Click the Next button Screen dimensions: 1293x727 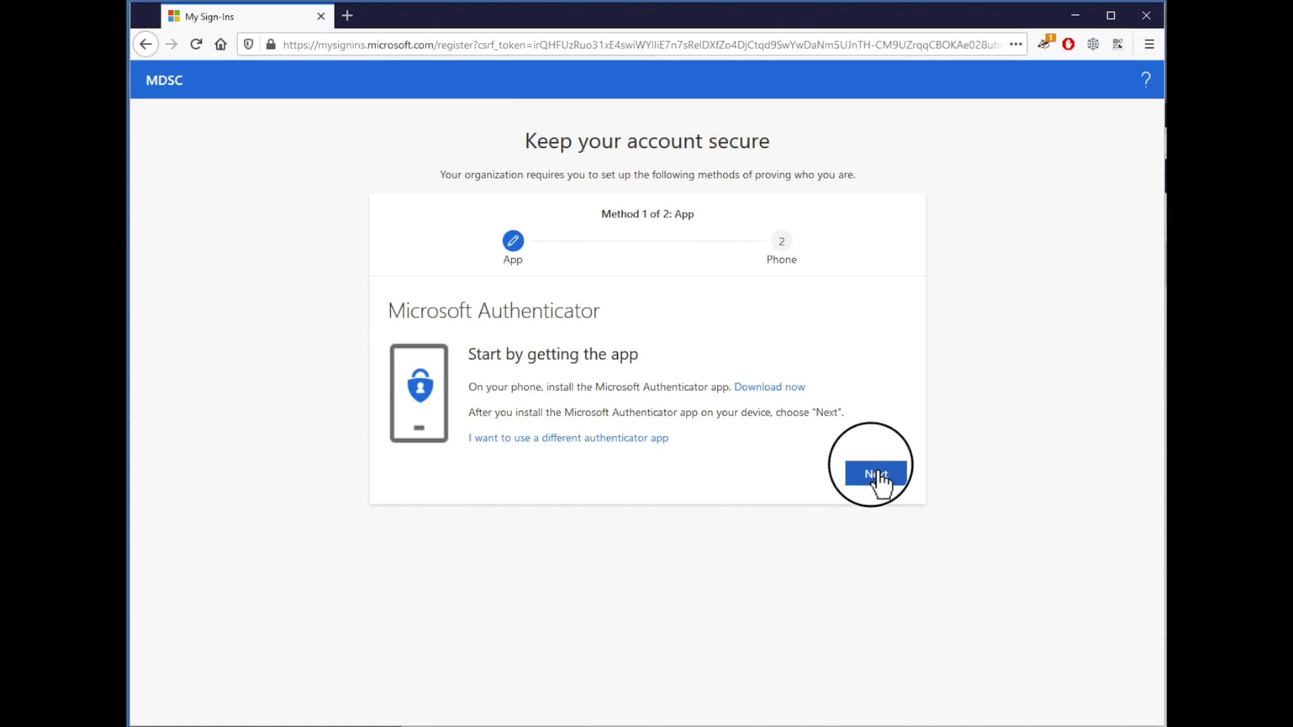tap(875, 474)
